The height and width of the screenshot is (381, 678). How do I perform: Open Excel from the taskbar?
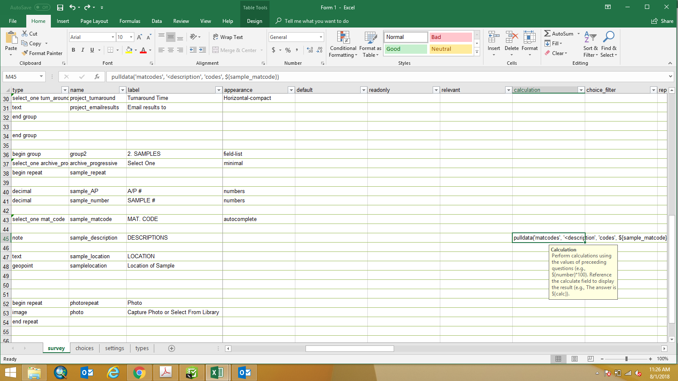tap(217, 373)
